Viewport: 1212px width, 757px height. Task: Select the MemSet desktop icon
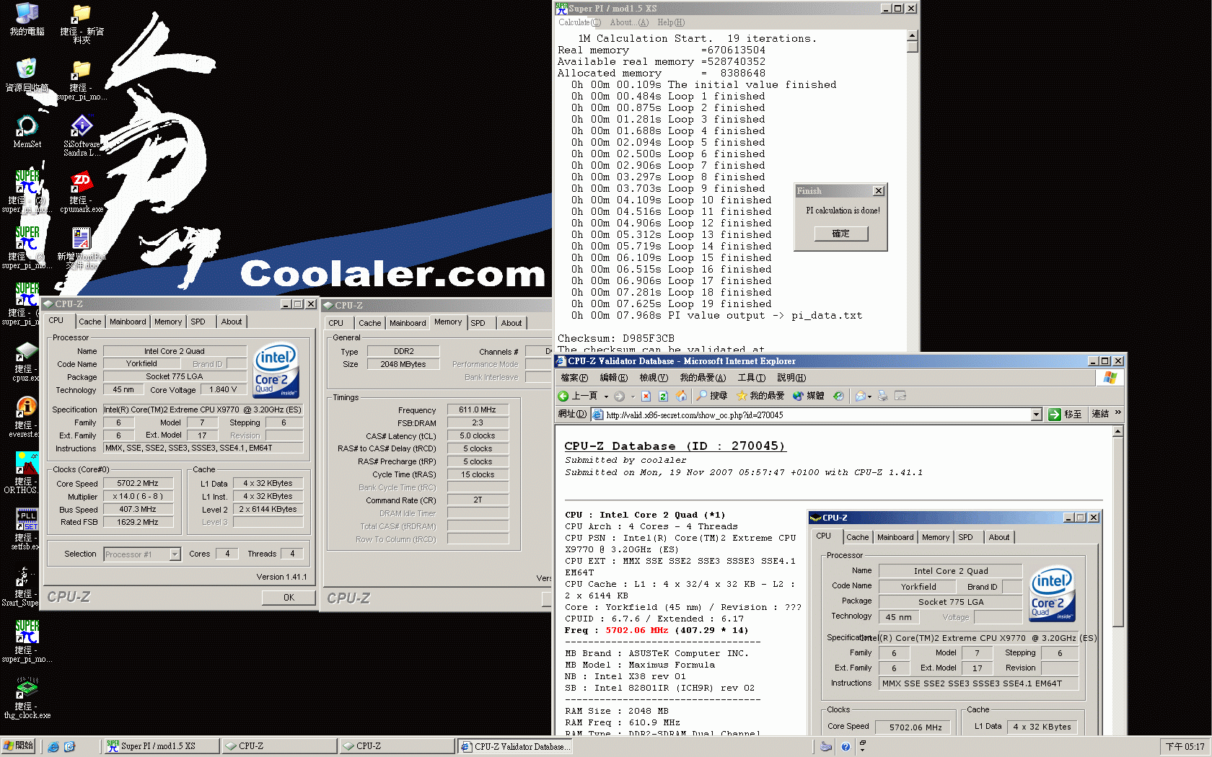pyautogui.click(x=27, y=131)
